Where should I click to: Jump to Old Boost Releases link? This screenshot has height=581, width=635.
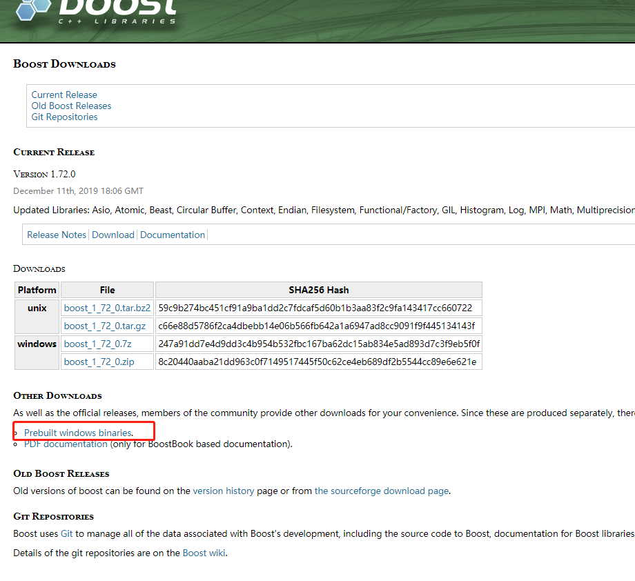pos(71,106)
